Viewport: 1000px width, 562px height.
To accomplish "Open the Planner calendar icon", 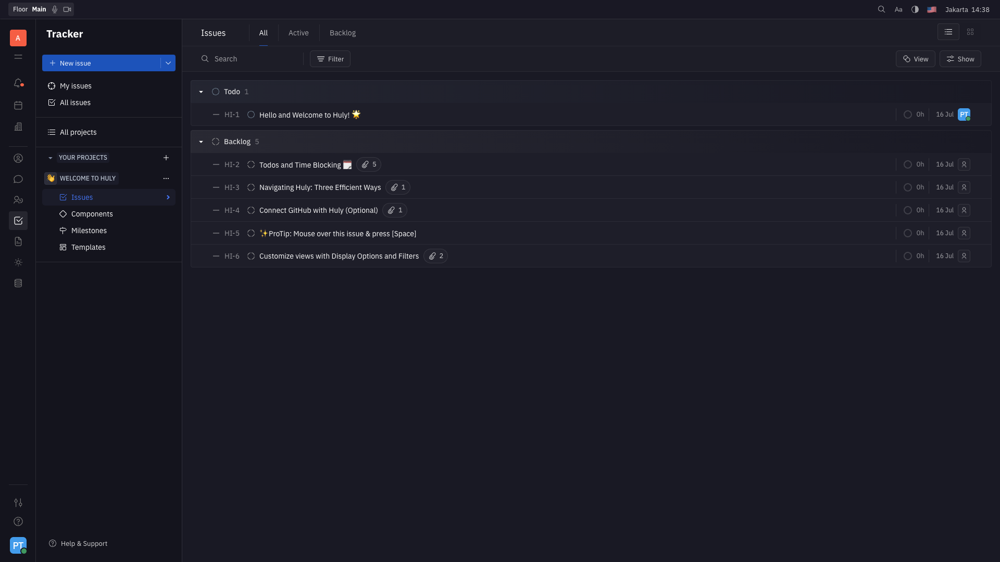I will tap(18, 105).
